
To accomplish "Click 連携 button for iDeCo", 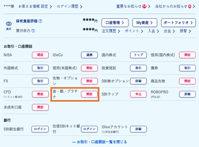I will [89, 55].
